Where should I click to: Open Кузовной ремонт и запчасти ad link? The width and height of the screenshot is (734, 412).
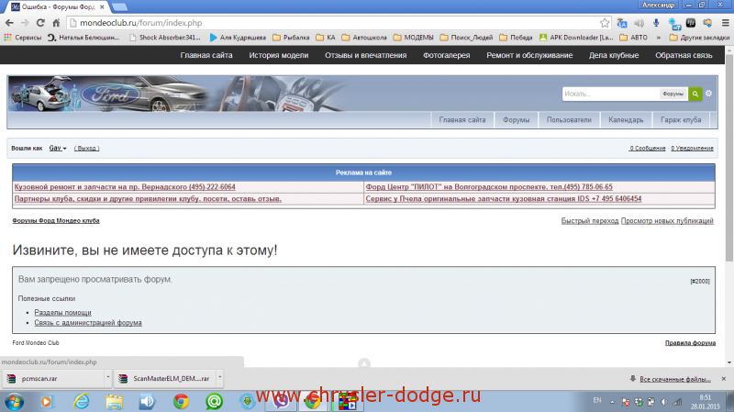click(x=125, y=187)
